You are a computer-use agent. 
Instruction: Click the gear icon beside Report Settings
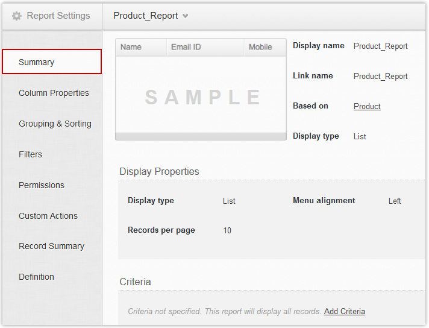[17, 16]
